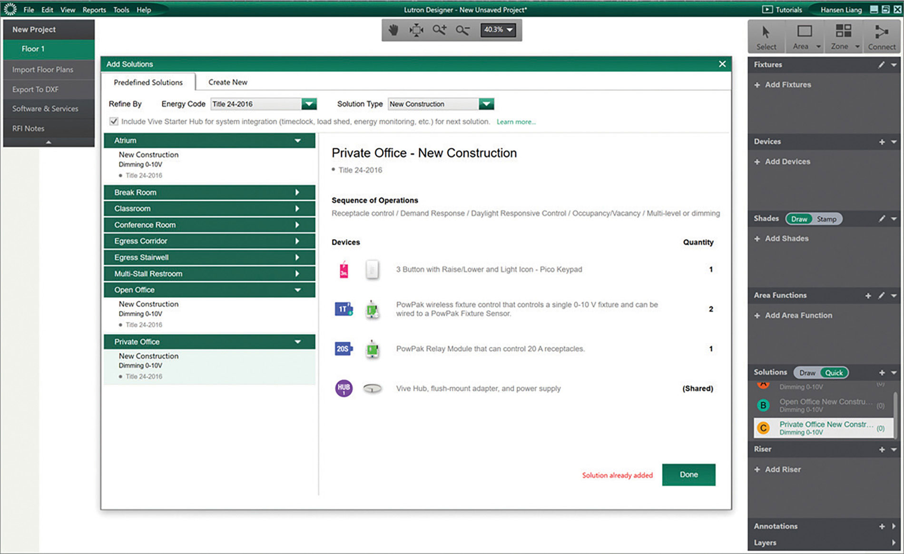Open the View menu
The width and height of the screenshot is (904, 554).
68,10
